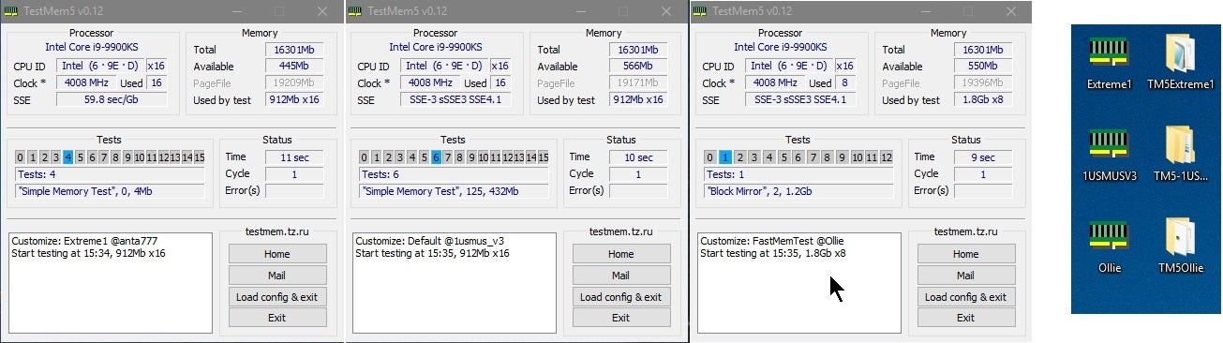1223x343 pixels.
Task: Open the 1USMUSV3 desktop shortcut icon
Action: 1110,145
